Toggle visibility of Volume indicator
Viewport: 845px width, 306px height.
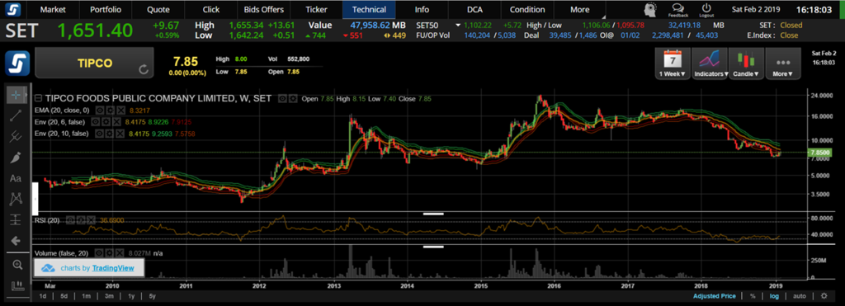(x=100, y=252)
